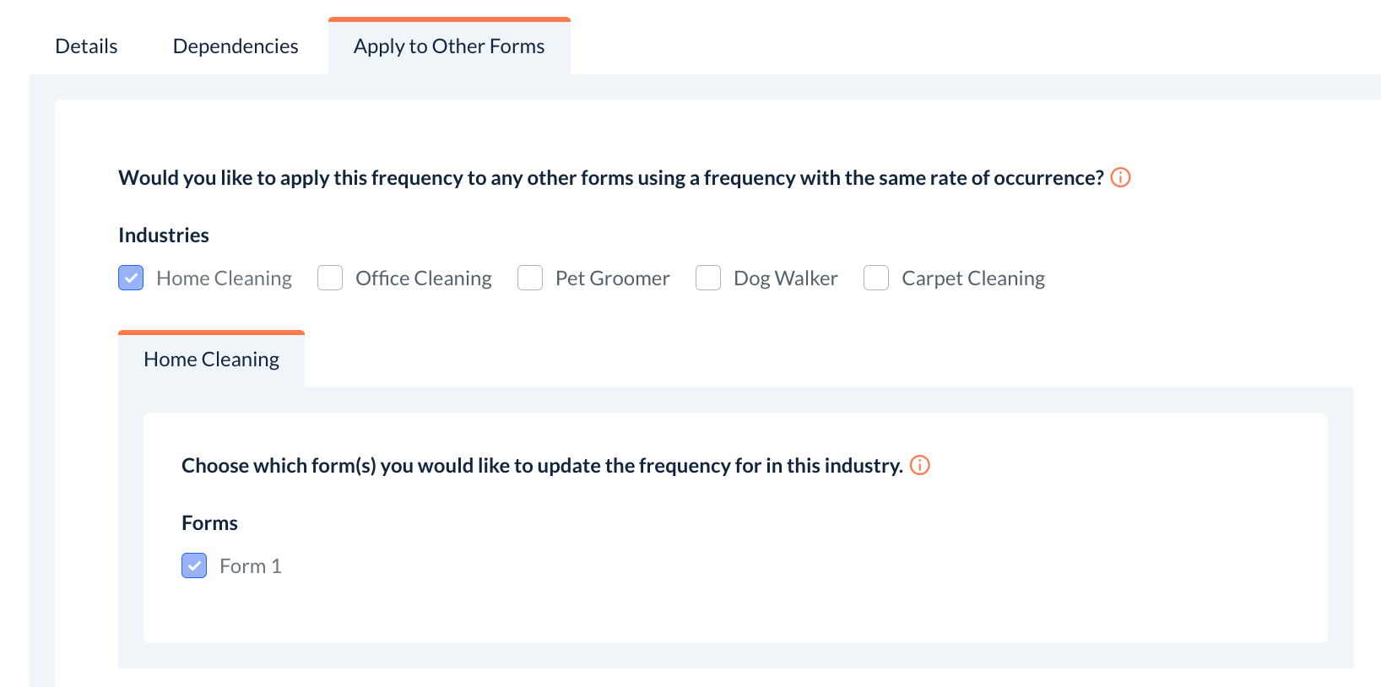This screenshot has width=1381, height=687.
Task: Click info icon beside the frequency question
Action: (x=1120, y=177)
